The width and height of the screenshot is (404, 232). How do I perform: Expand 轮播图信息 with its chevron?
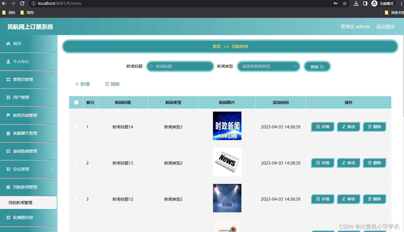click(x=52, y=217)
